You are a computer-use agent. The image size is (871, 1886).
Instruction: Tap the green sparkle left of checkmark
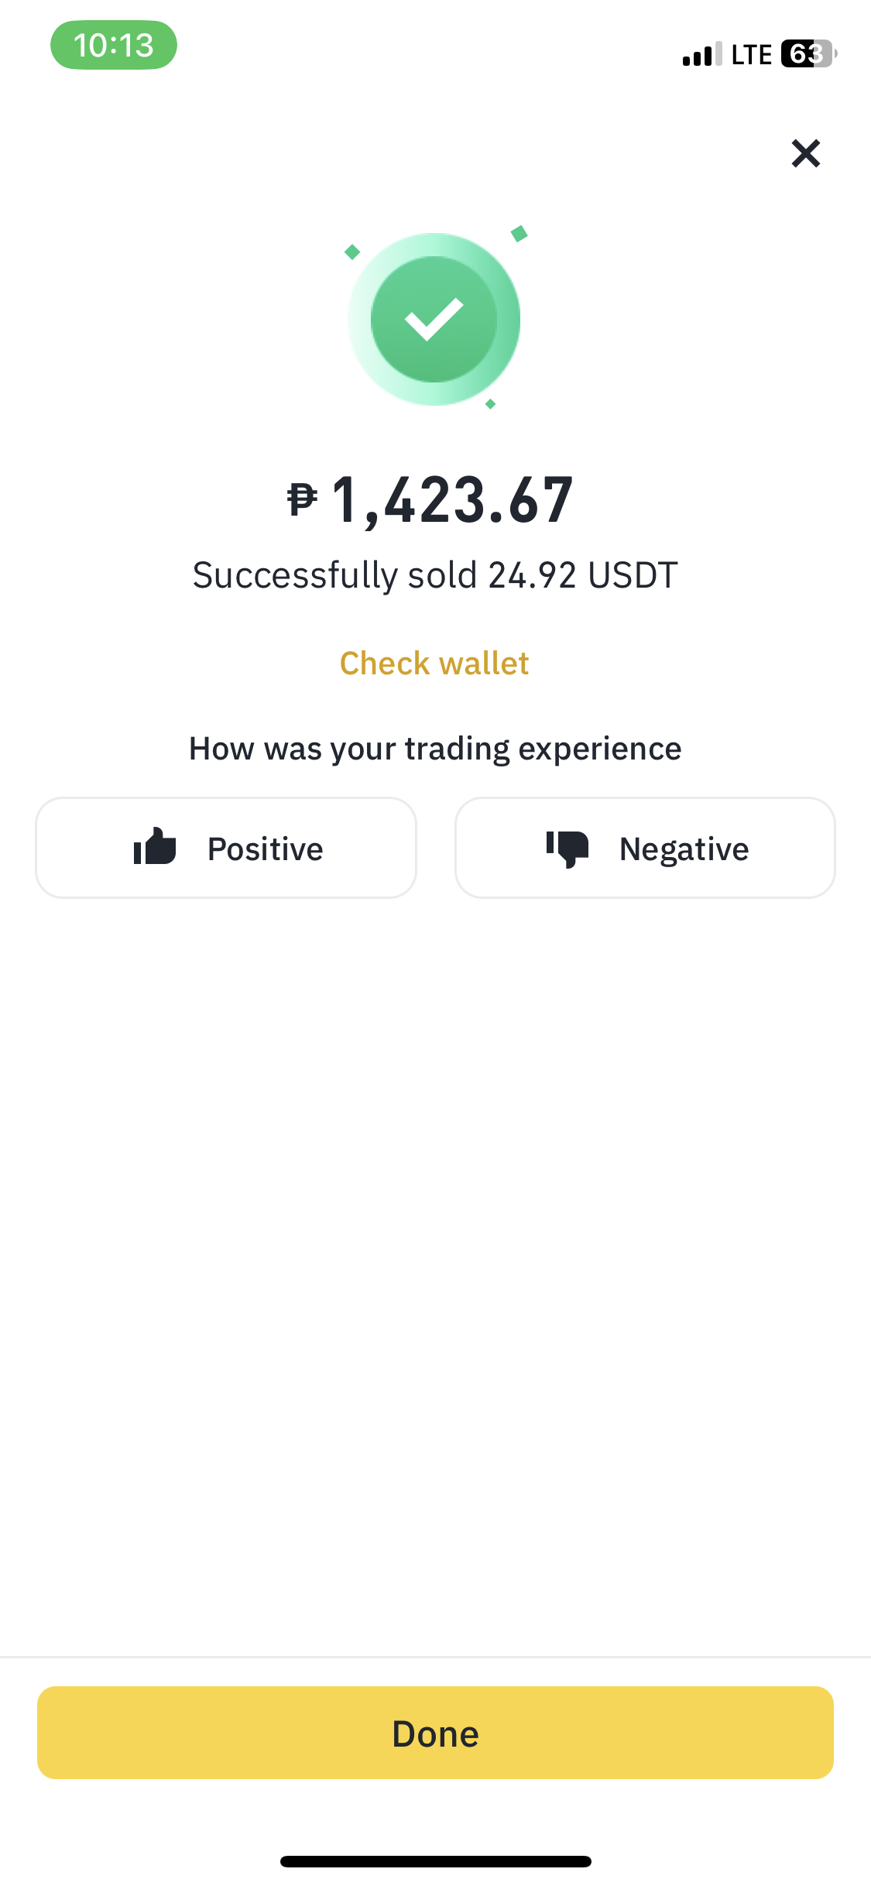[352, 252]
